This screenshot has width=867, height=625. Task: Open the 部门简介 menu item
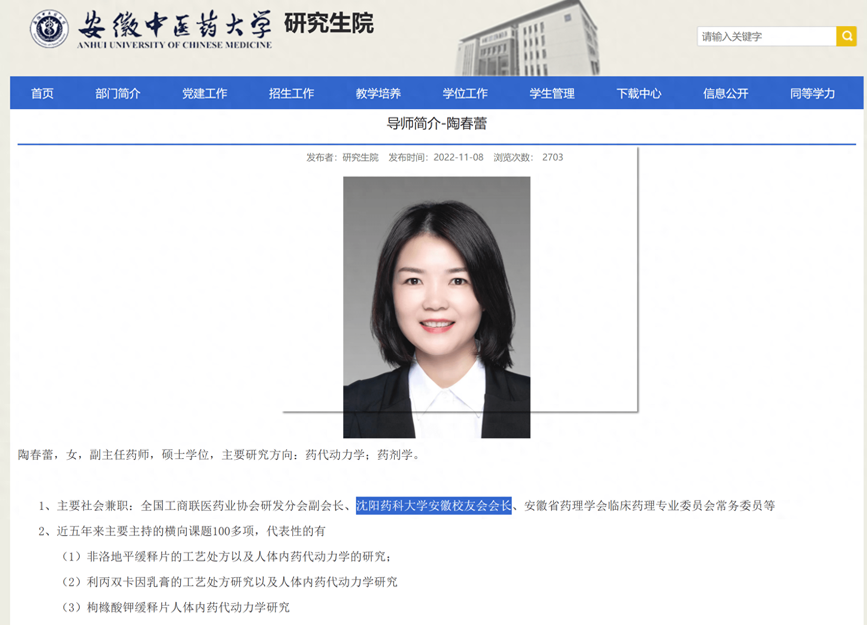[x=118, y=93]
